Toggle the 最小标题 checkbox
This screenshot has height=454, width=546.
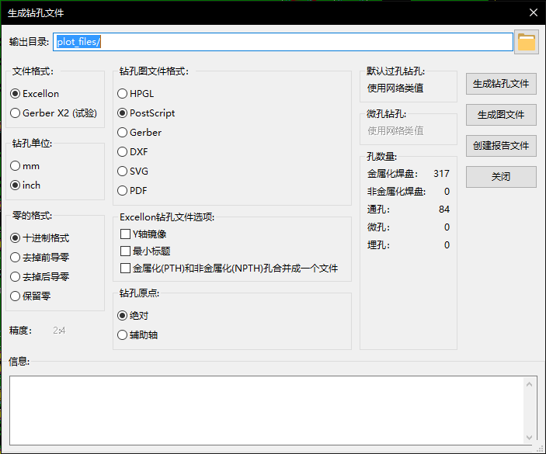coord(125,251)
